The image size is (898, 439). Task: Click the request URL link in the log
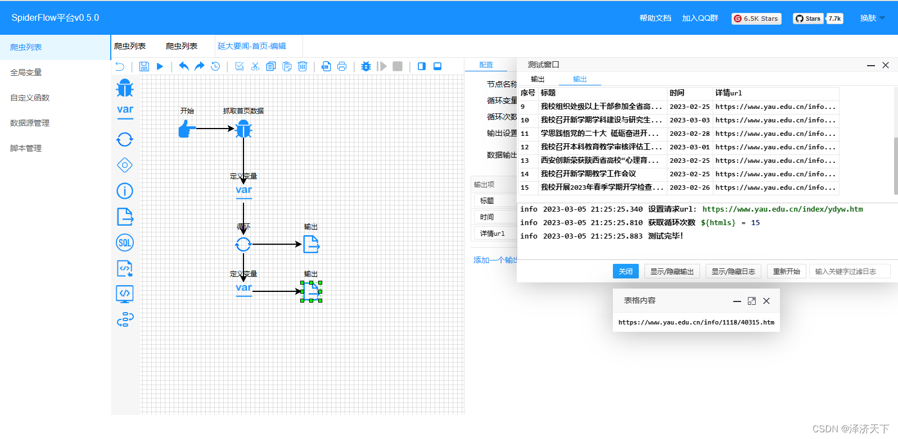pos(783,209)
